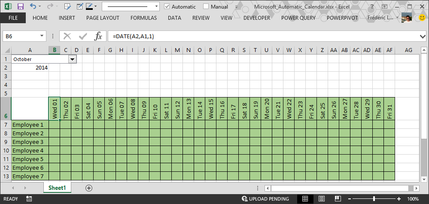Add a new sheet with plus icon
The image size is (429, 204).
tap(88, 188)
